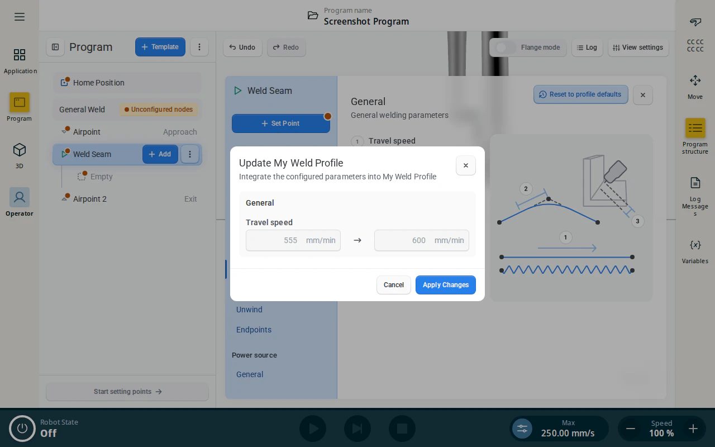
Task: Open View settings
Action: pos(638,47)
